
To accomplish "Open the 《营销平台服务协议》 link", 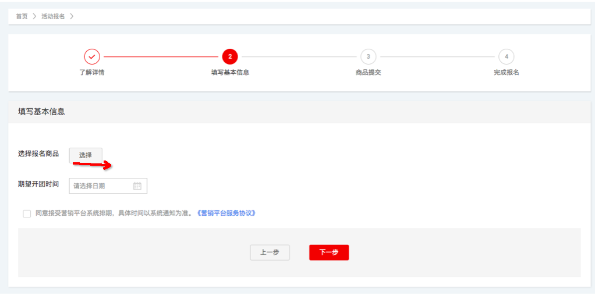I will pyautogui.click(x=226, y=213).
